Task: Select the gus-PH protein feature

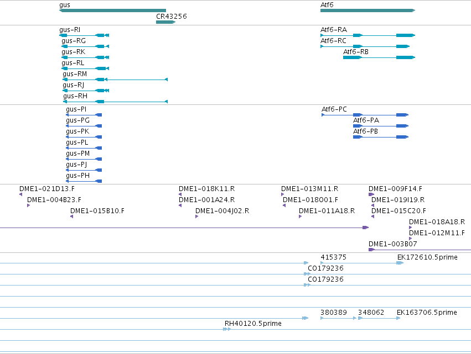Action: (84, 181)
